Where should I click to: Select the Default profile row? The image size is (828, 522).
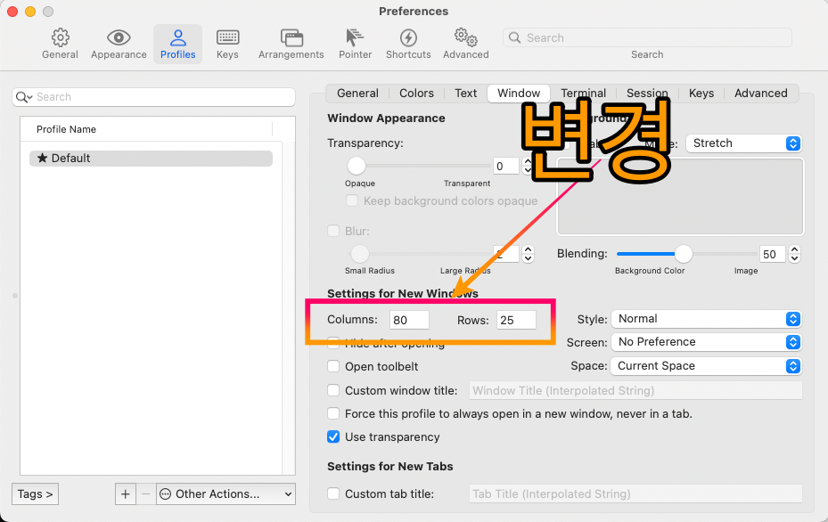(x=151, y=159)
